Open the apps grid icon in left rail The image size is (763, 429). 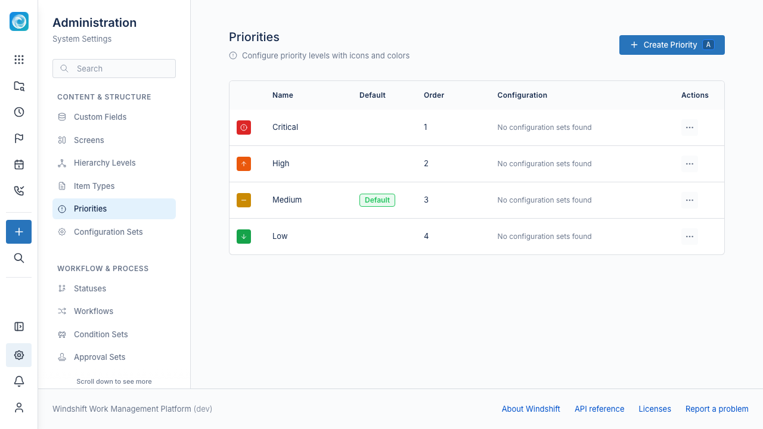tap(19, 60)
